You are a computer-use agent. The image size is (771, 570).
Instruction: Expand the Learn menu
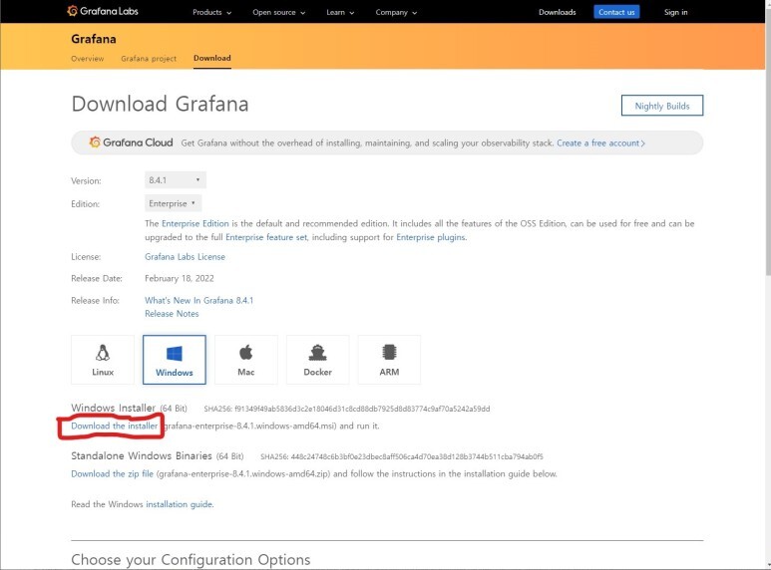[340, 12]
